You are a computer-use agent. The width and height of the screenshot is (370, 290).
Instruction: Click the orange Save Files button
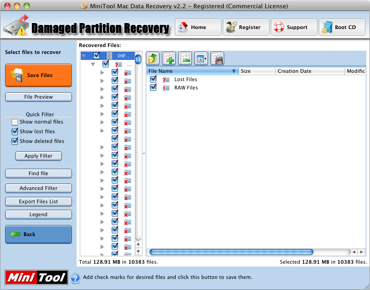(38, 75)
